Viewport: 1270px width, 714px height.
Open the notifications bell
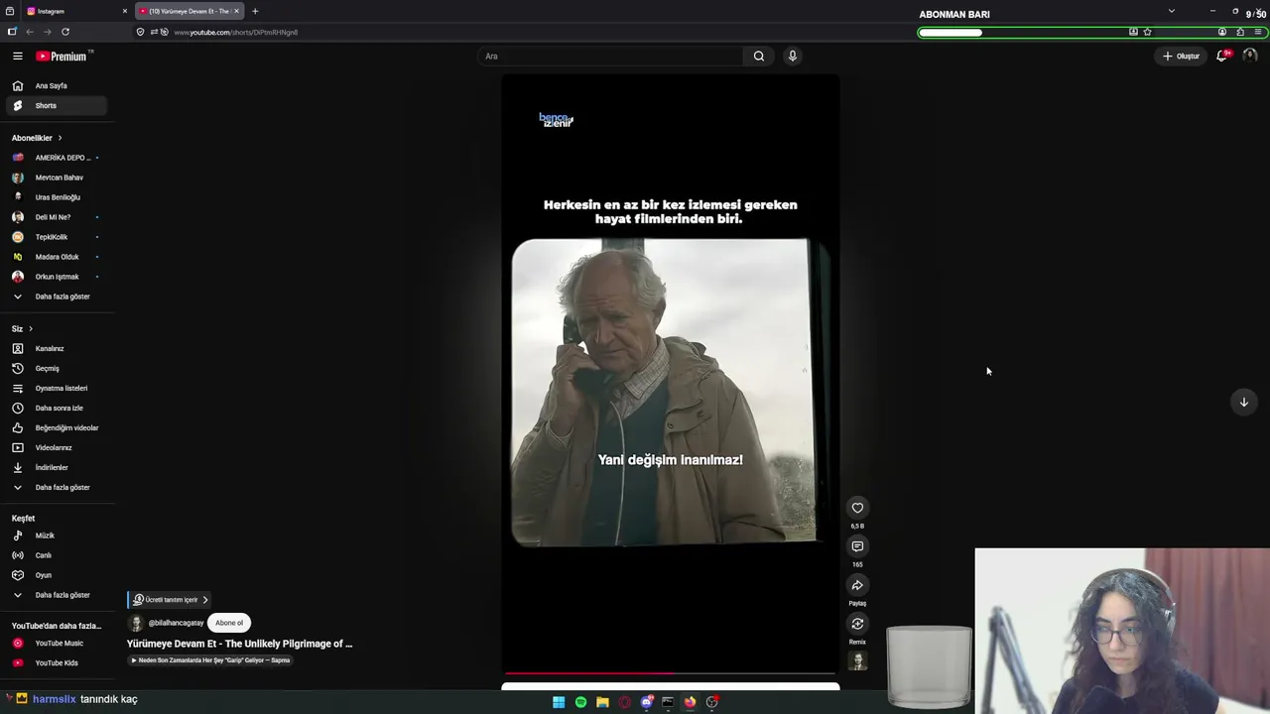click(1222, 57)
